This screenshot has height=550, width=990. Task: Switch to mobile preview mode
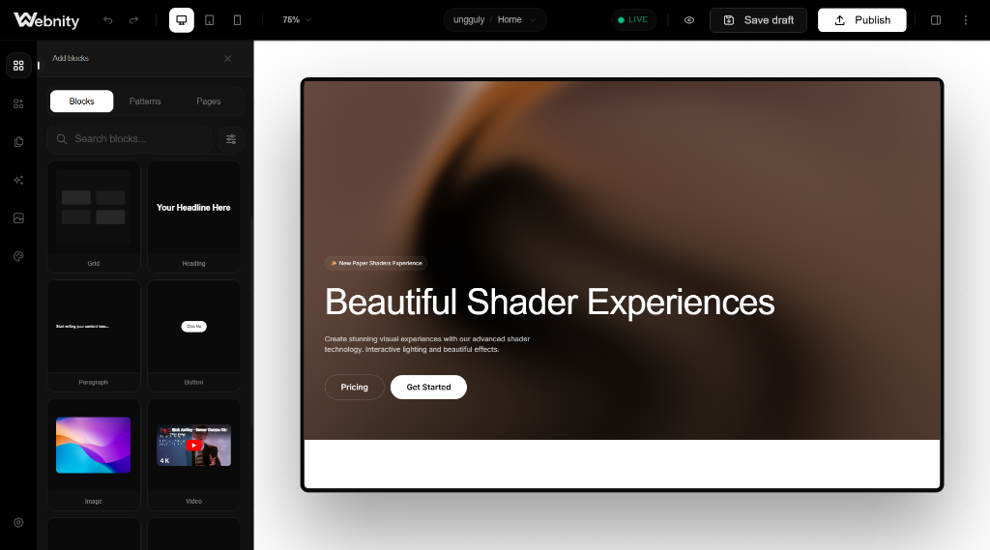[x=238, y=20]
